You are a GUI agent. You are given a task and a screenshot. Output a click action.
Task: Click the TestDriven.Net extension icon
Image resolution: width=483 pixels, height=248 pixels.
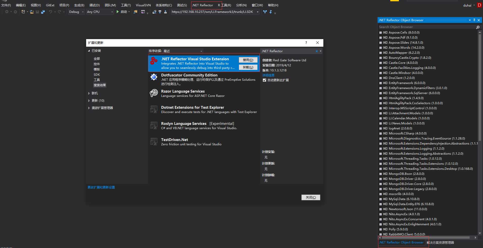[x=154, y=142]
